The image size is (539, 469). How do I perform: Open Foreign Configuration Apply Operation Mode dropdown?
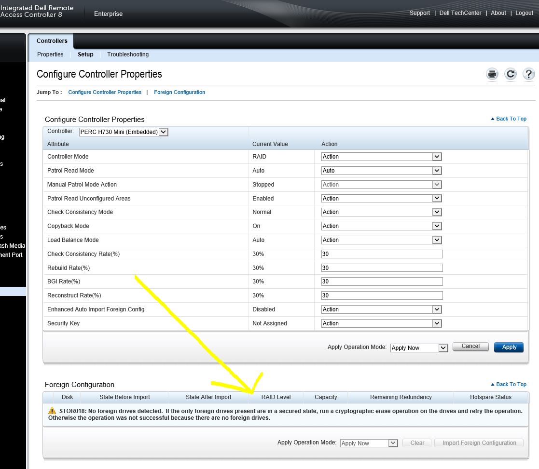[369, 443]
